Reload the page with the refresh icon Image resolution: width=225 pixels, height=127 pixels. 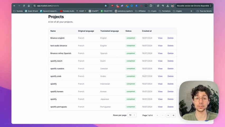point(24,6)
